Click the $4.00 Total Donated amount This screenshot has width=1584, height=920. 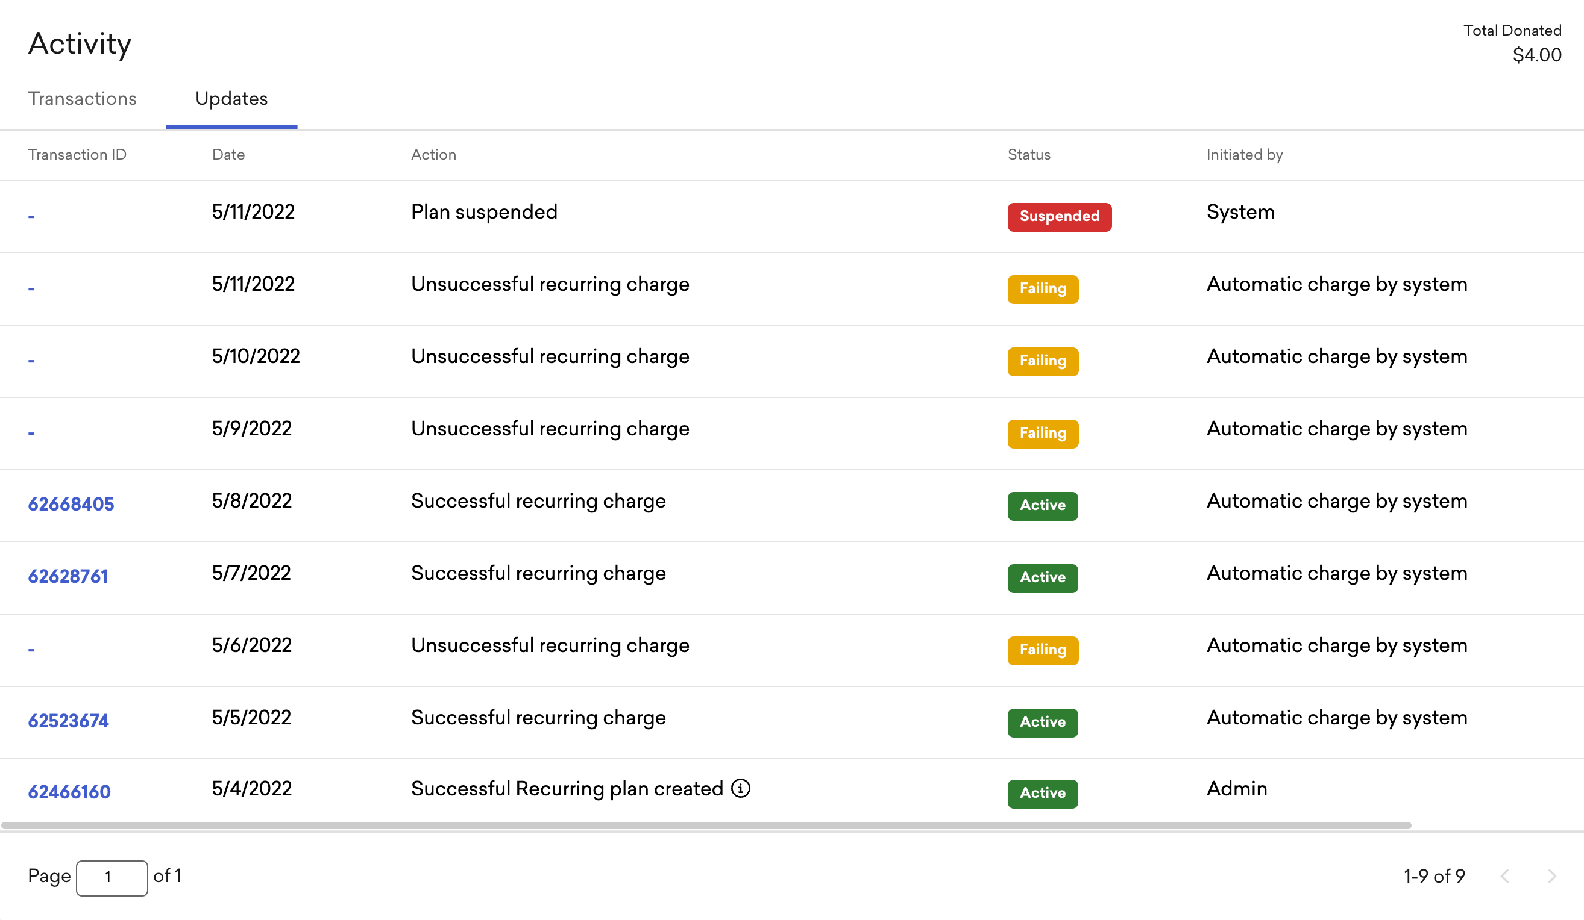coord(1537,55)
